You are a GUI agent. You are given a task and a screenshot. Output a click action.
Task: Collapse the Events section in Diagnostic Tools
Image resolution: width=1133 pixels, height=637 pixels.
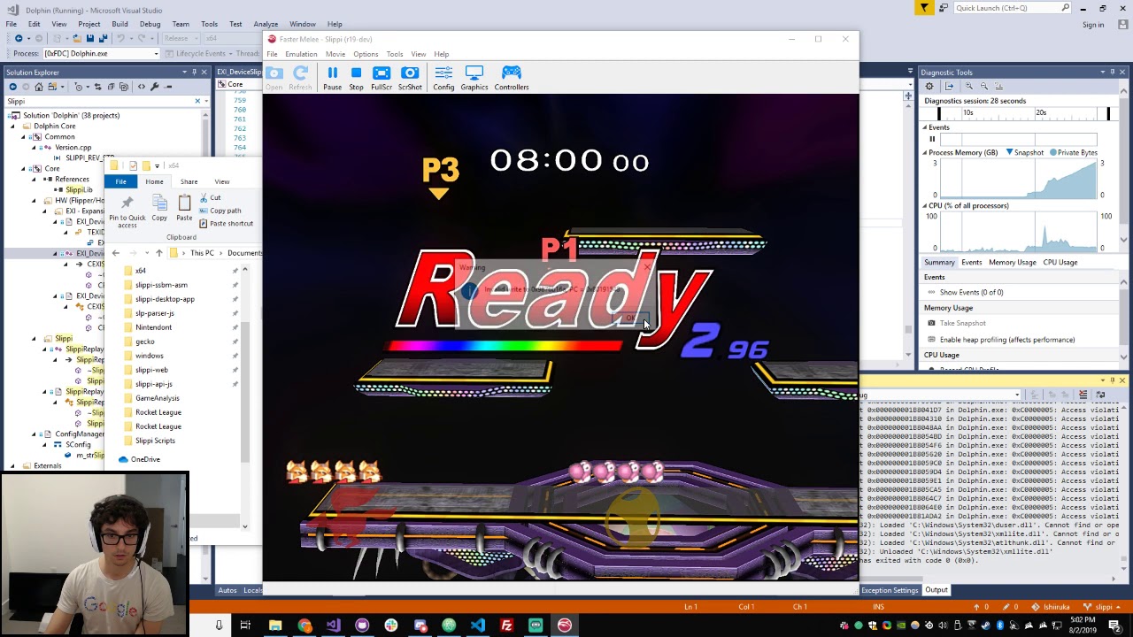(924, 127)
